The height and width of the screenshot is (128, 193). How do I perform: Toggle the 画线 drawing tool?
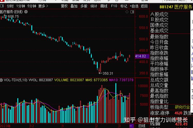coord(104,6)
